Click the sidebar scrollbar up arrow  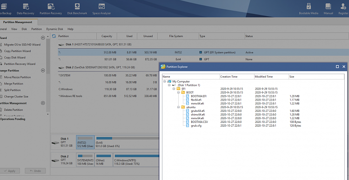coord(47,36)
